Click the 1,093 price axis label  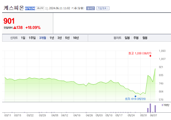point(162,51)
